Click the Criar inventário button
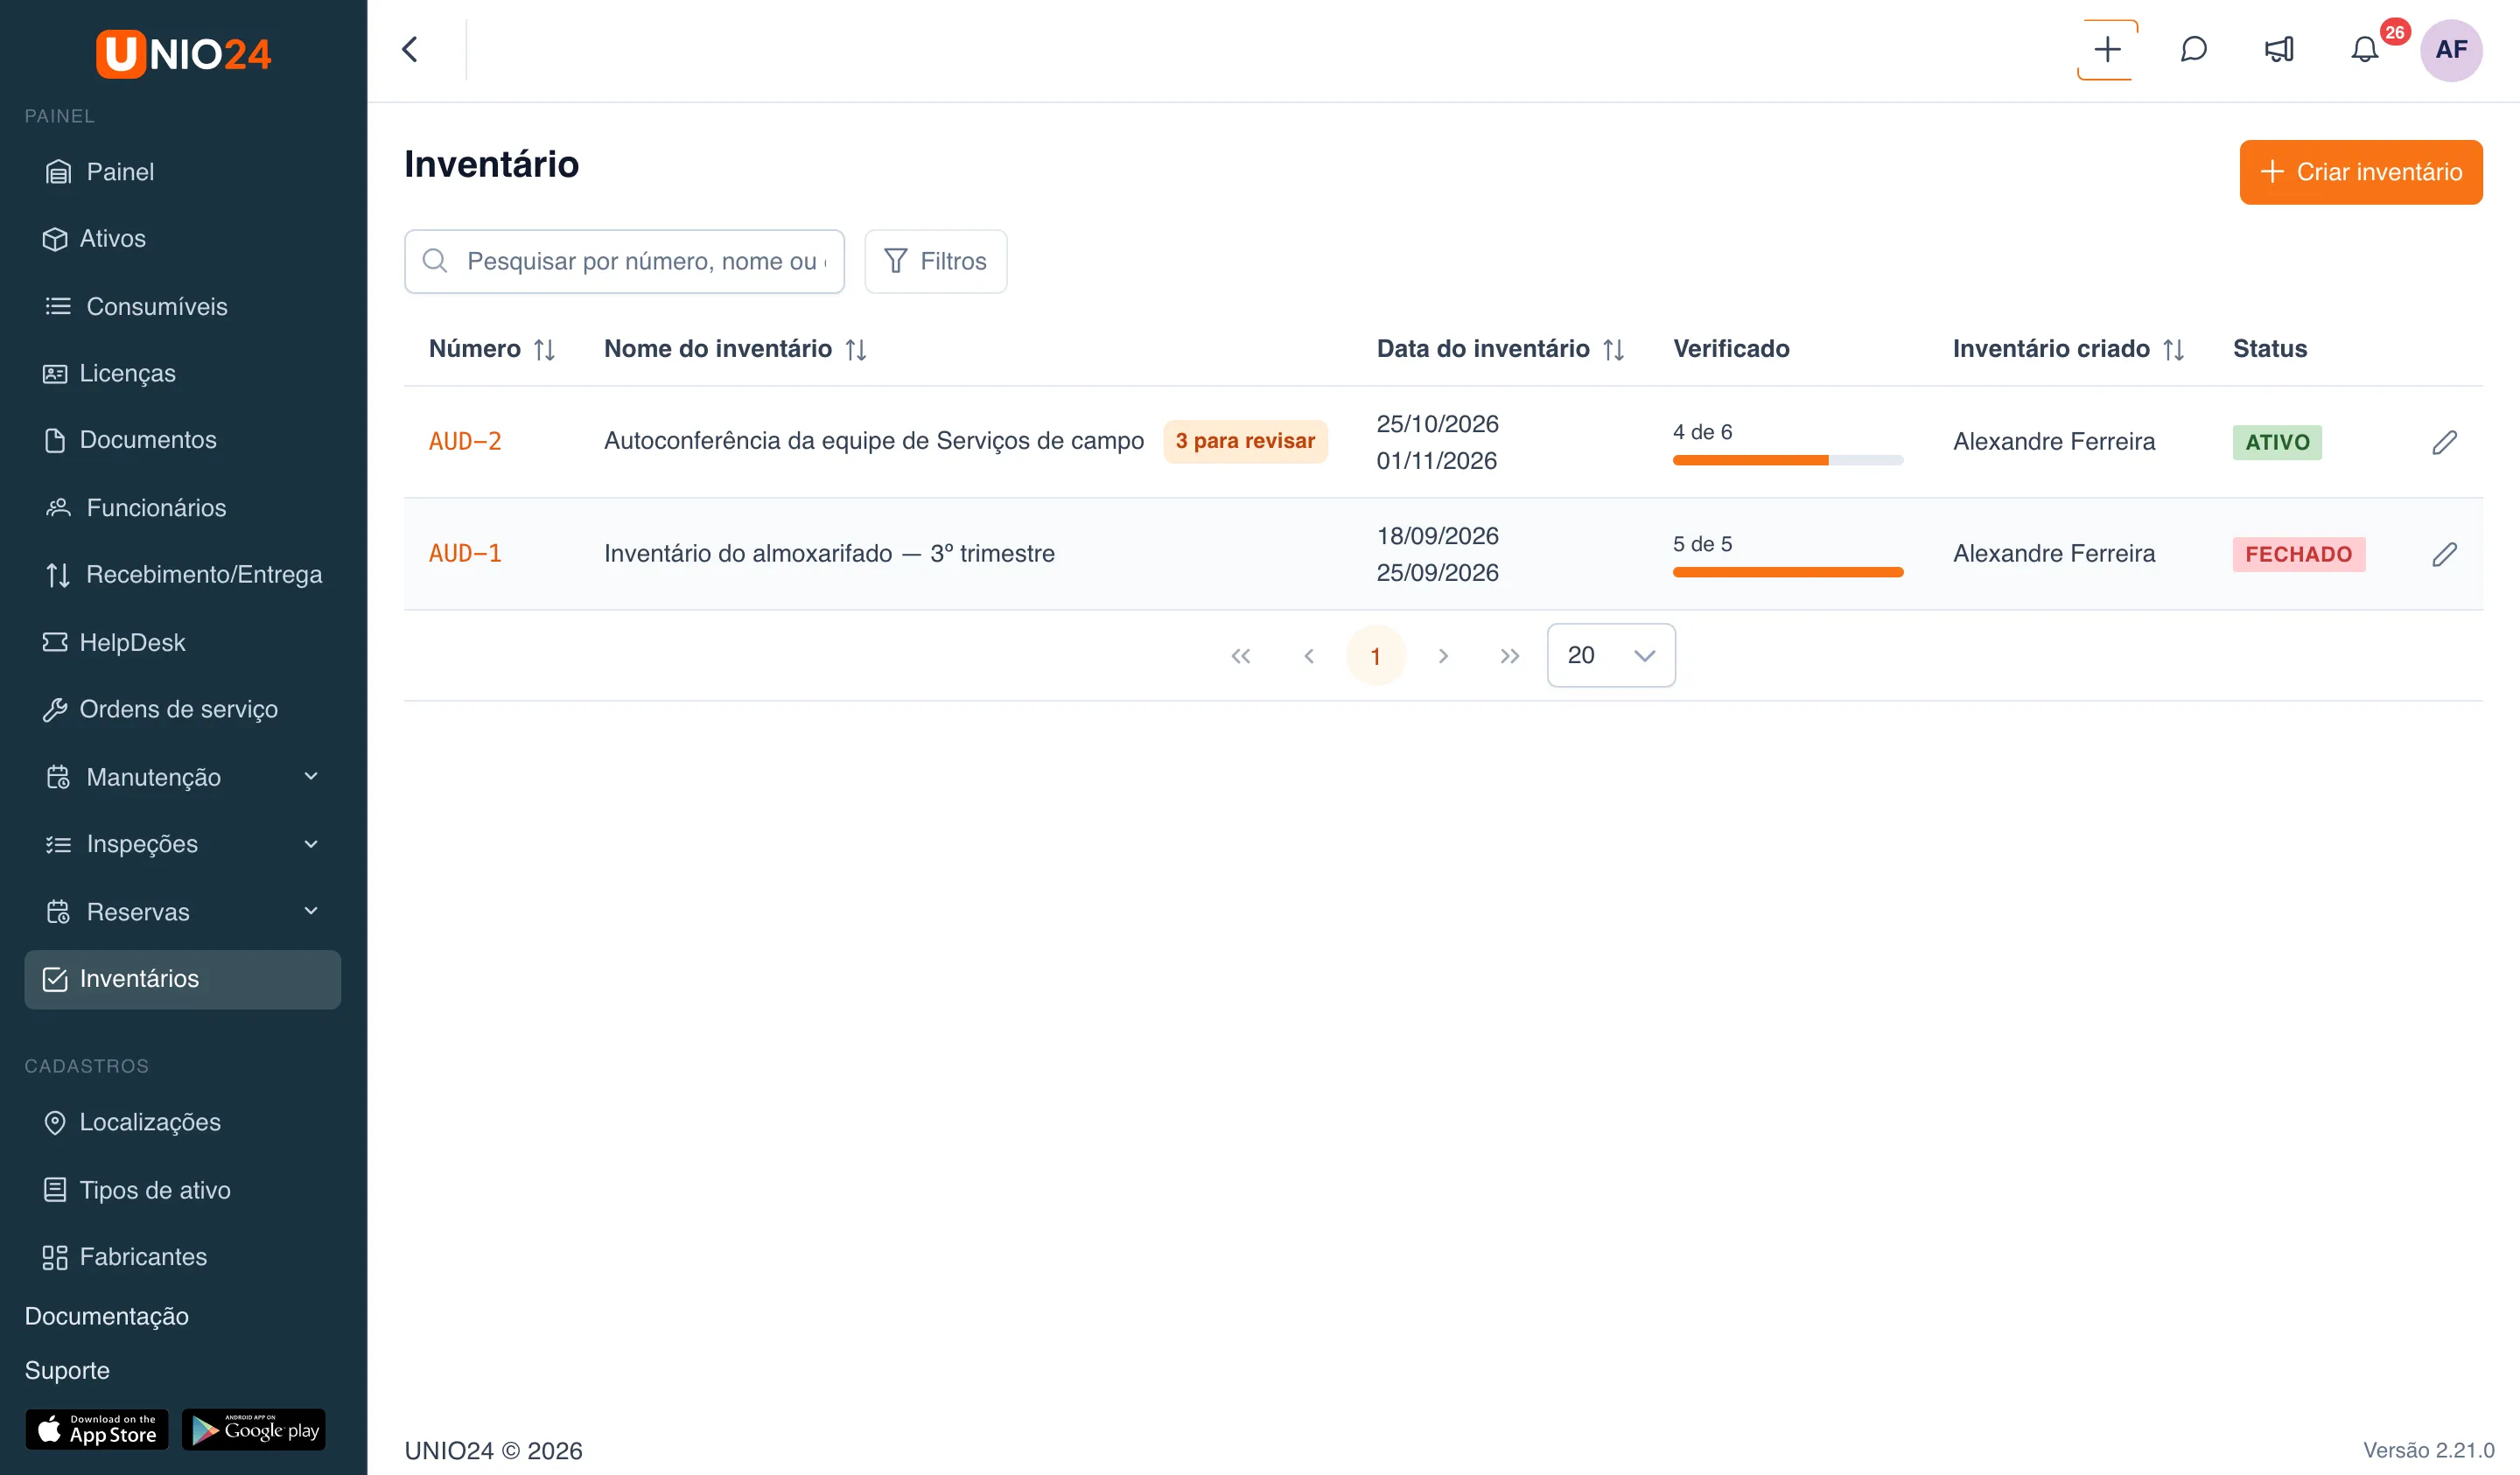Viewport: 2520px width, 1475px height. (x=2360, y=172)
